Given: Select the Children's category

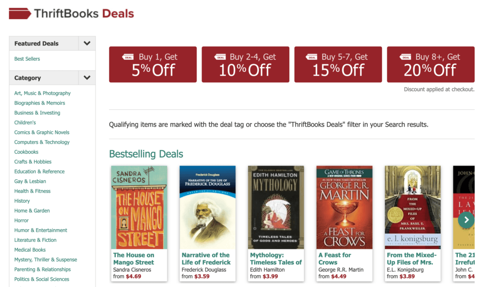Looking at the screenshot, I should pos(25,122).
